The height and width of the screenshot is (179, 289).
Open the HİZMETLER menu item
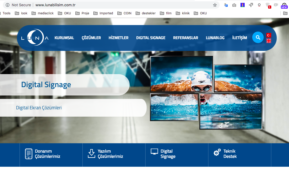click(118, 38)
